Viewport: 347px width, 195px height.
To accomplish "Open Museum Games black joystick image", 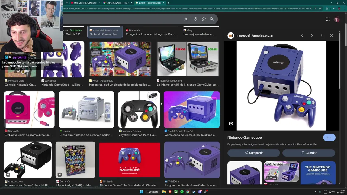I will pos(139,109).
